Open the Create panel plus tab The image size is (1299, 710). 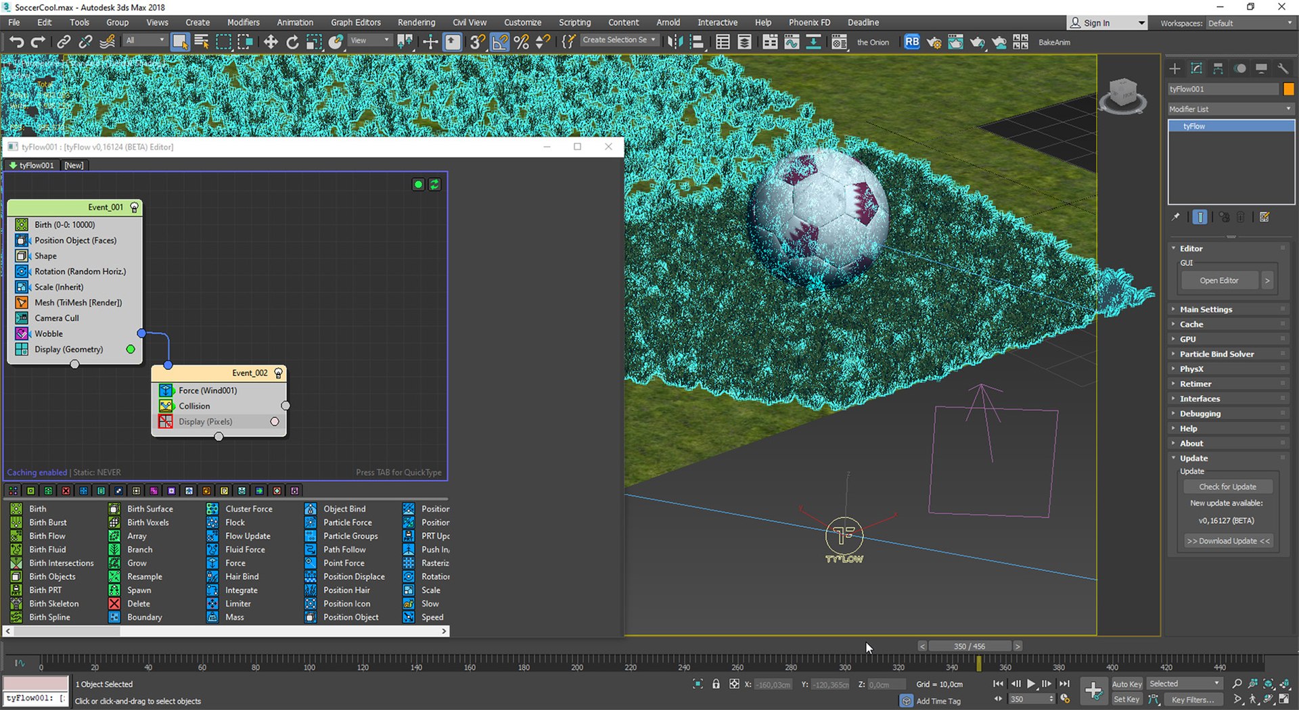[x=1175, y=68]
